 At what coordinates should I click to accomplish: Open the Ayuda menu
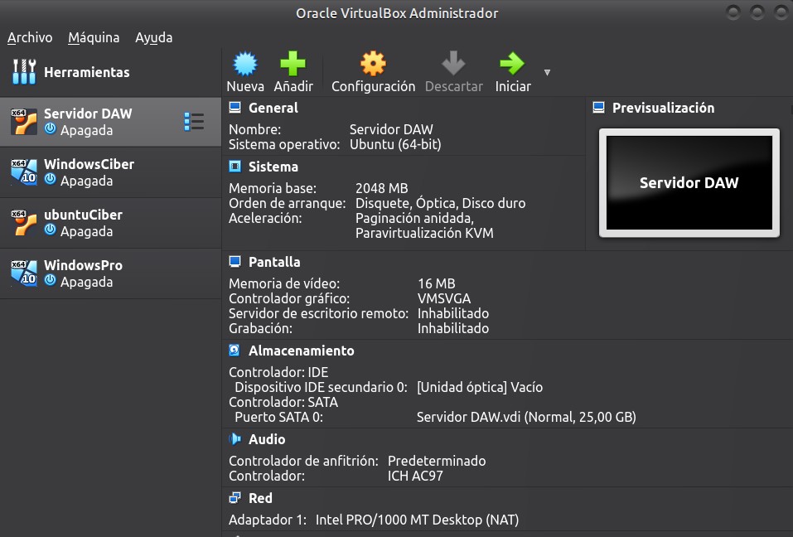coord(153,37)
